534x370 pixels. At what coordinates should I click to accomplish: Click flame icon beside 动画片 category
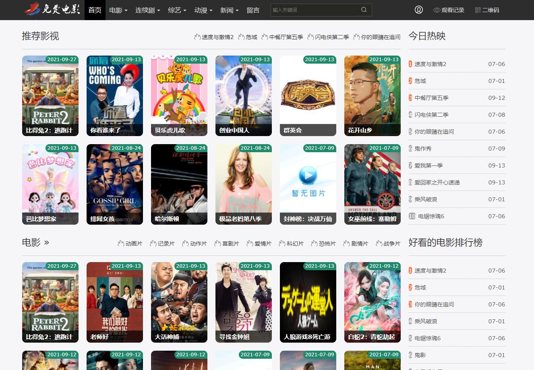point(121,244)
